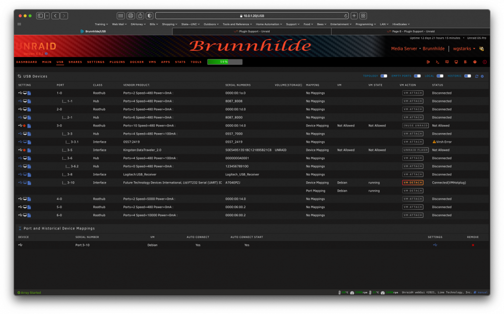Open the gear settings icon beside Historic toggle
This screenshot has width=504, height=314.
[482, 76]
